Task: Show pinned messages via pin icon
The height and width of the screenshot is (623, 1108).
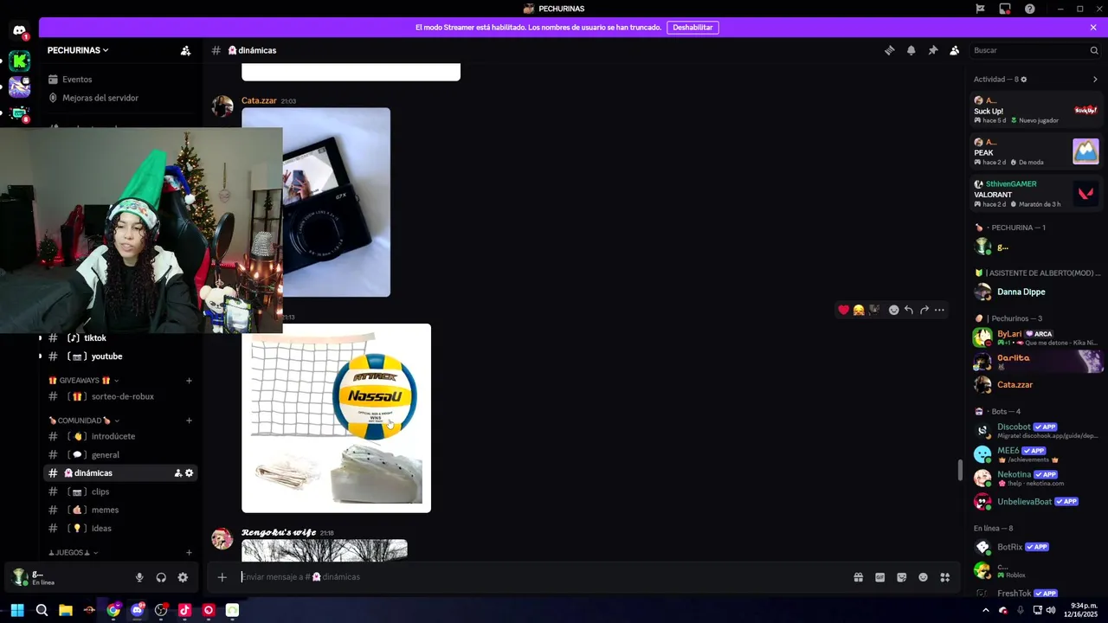Action: tap(932, 50)
